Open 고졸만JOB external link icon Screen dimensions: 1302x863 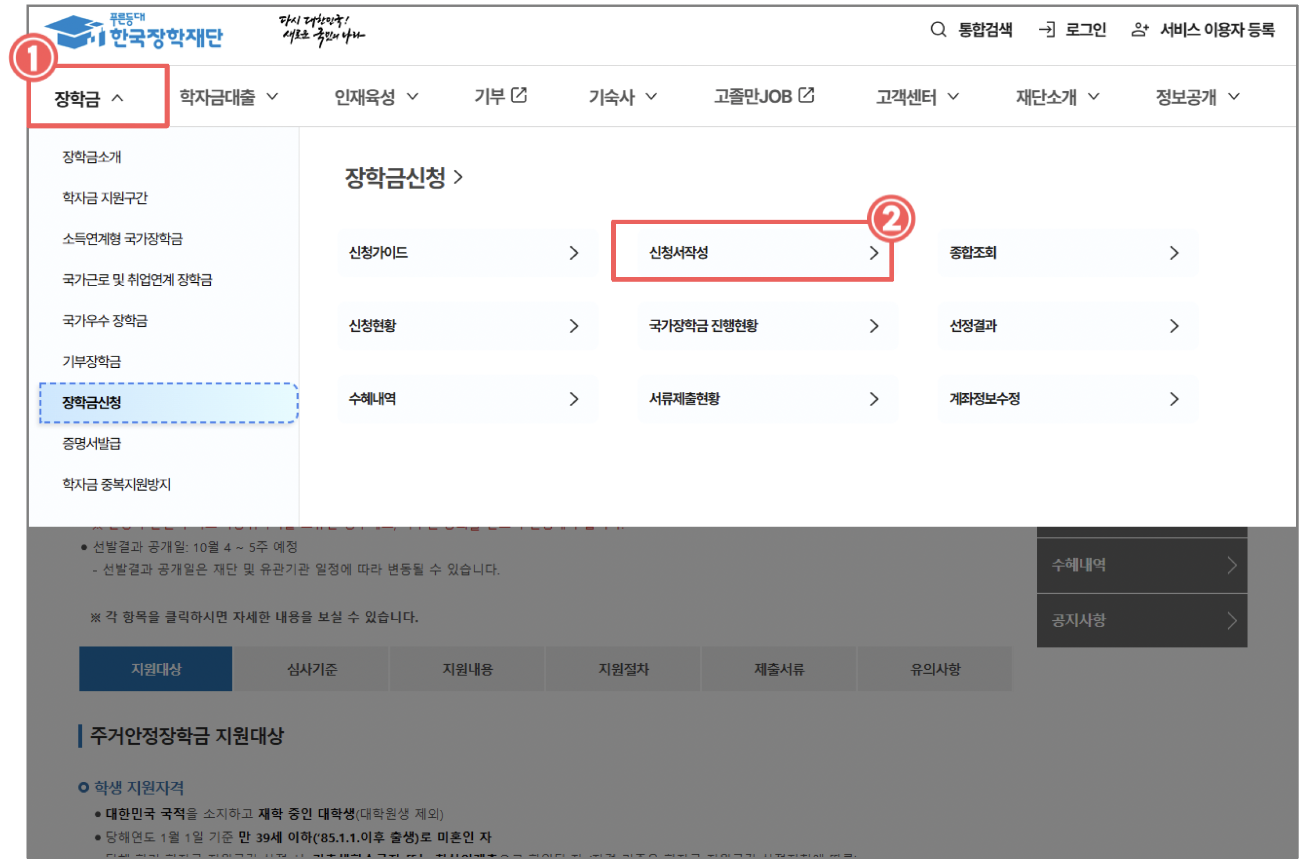pyautogui.click(x=807, y=95)
